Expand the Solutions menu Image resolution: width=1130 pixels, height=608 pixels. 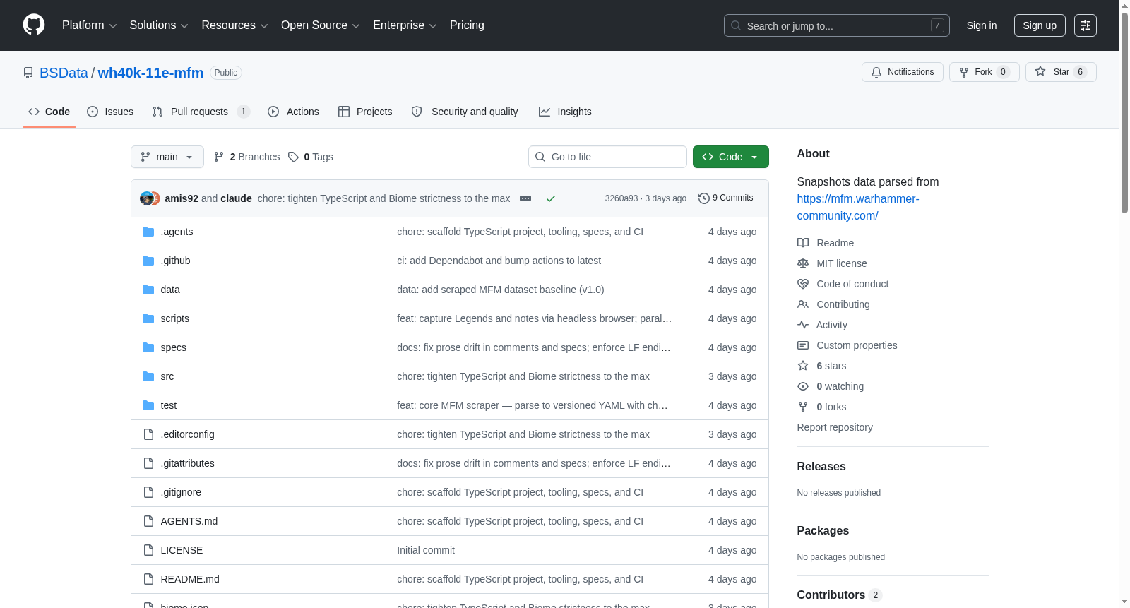[159, 25]
